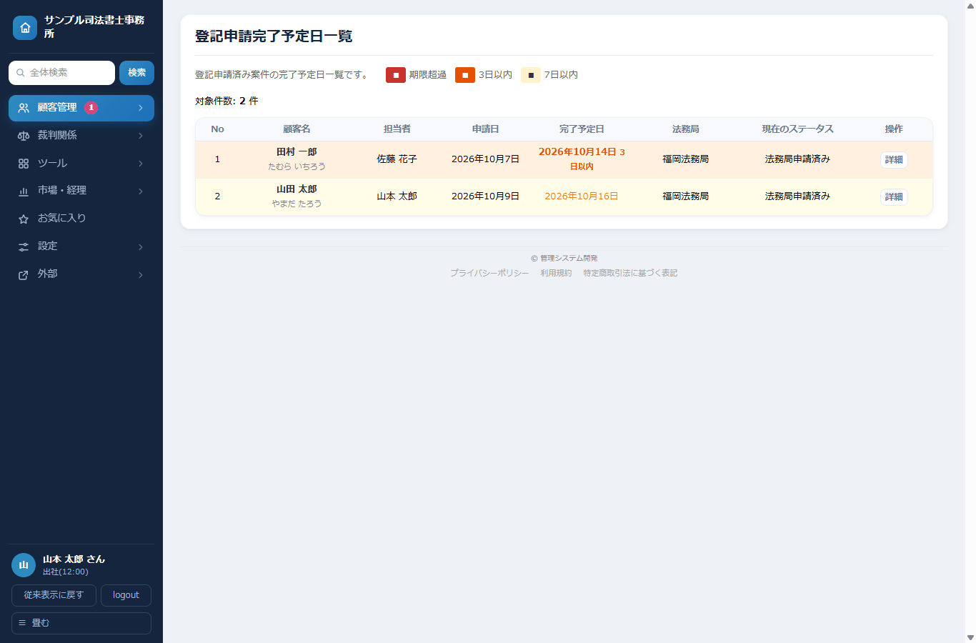Collapse sidebar with 畳む button
Viewport: 976px width, 643px height.
[x=81, y=623]
